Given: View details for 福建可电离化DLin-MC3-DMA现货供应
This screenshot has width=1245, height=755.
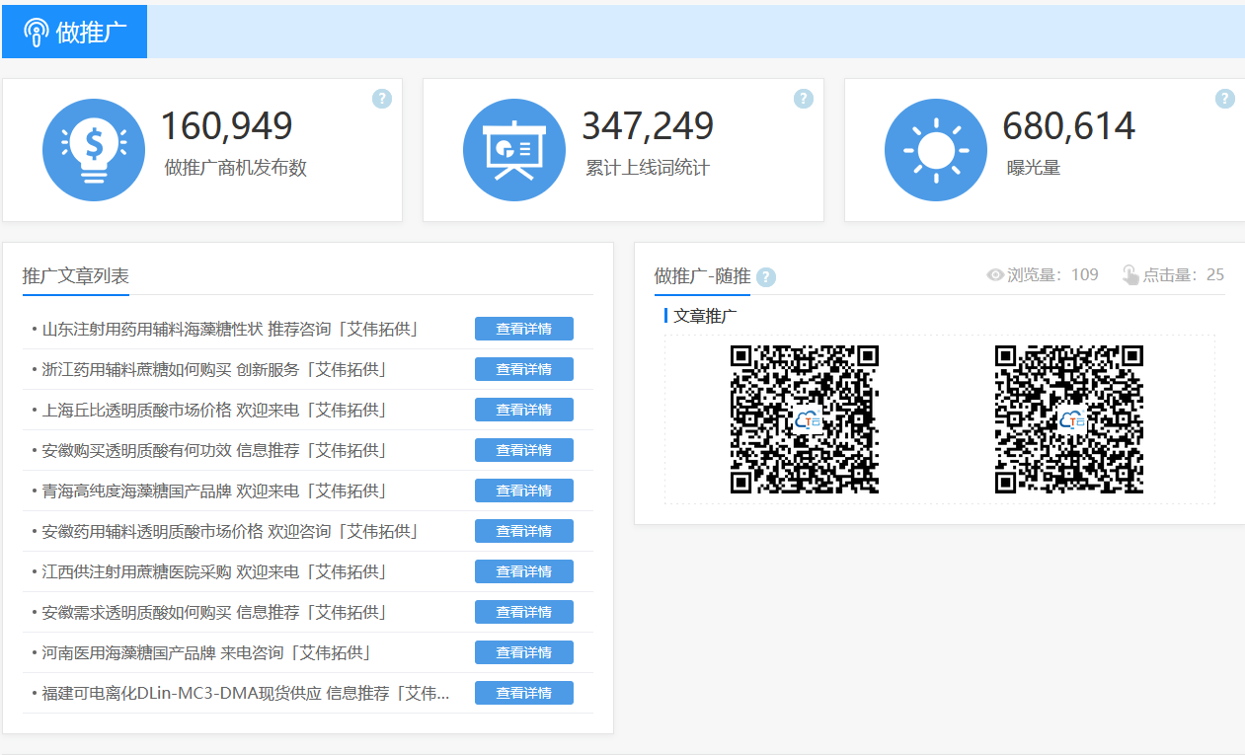Looking at the screenshot, I should pyautogui.click(x=524, y=693).
